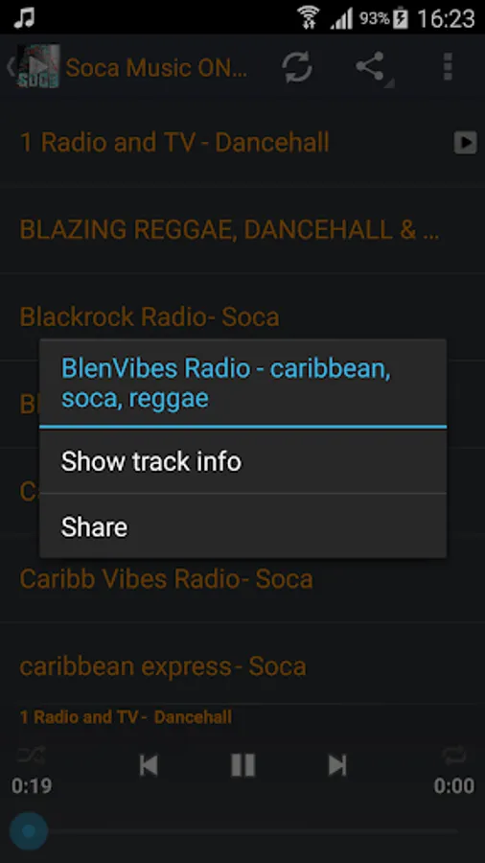Select caribbean express- Soca station
Viewport: 485px width, 863px height.
coord(242,666)
